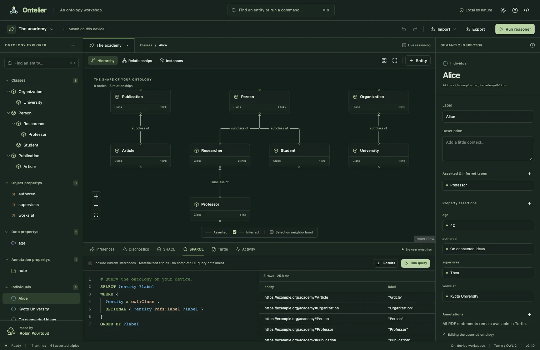The image size is (540, 350).
Task: Fit the graph view to screen
Action: tap(96, 215)
